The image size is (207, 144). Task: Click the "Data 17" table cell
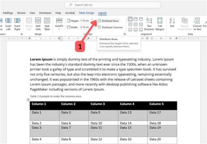click(x=162, y=115)
